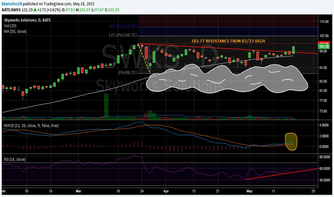Click the 161.8%(111.74) Fibonacci label
334x197 pixels.
(123, 26)
